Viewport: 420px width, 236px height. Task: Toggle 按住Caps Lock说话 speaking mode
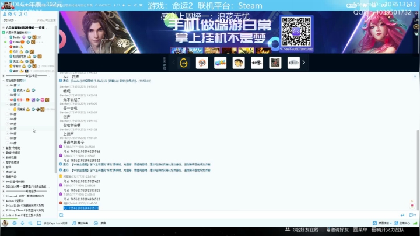click(52, 223)
